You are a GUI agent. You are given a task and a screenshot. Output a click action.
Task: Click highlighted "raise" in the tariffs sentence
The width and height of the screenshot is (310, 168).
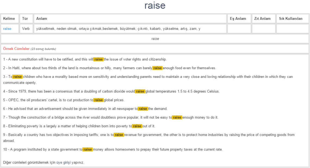click(119, 135)
